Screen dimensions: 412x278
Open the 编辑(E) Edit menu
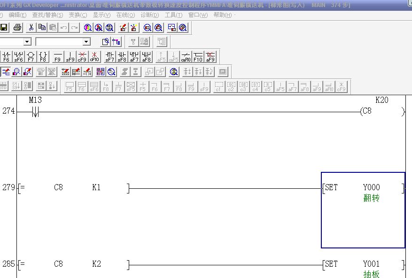(x=17, y=15)
